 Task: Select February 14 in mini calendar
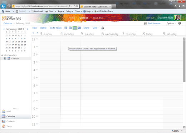click(x=19, y=42)
